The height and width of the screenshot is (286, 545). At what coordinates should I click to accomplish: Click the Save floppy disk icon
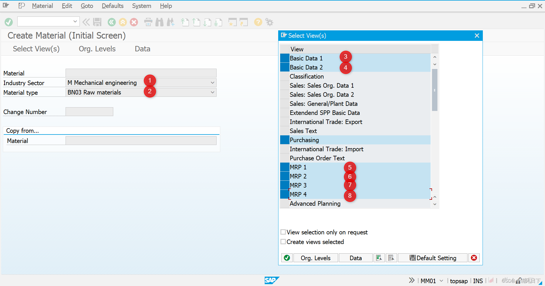pos(97,22)
